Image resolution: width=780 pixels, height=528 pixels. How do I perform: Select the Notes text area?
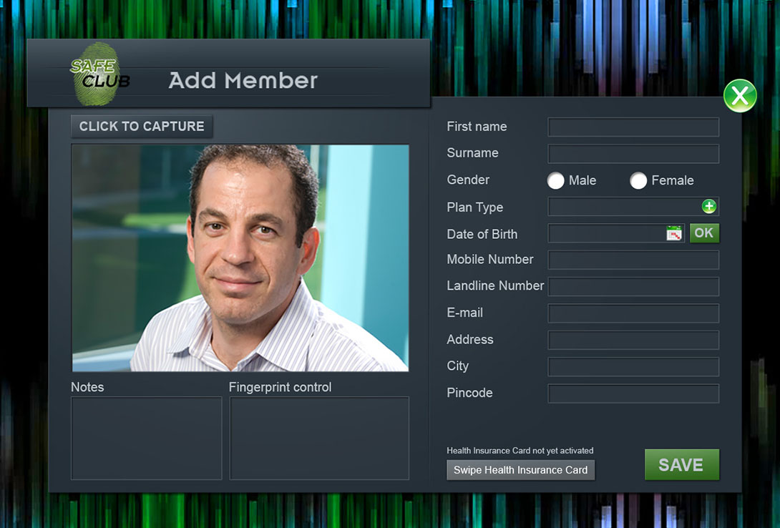click(x=146, y=438)
